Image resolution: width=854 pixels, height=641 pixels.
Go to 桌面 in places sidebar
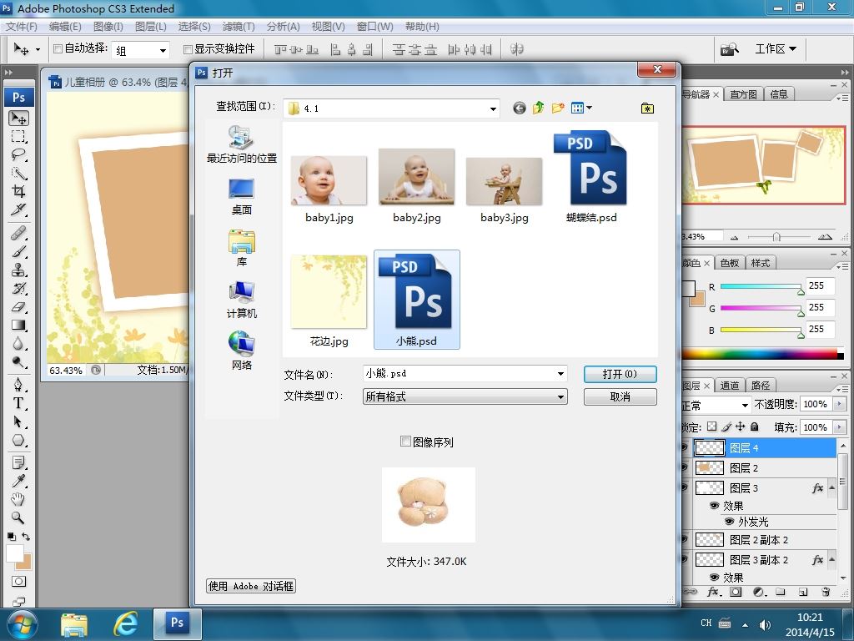pos(241,196)
